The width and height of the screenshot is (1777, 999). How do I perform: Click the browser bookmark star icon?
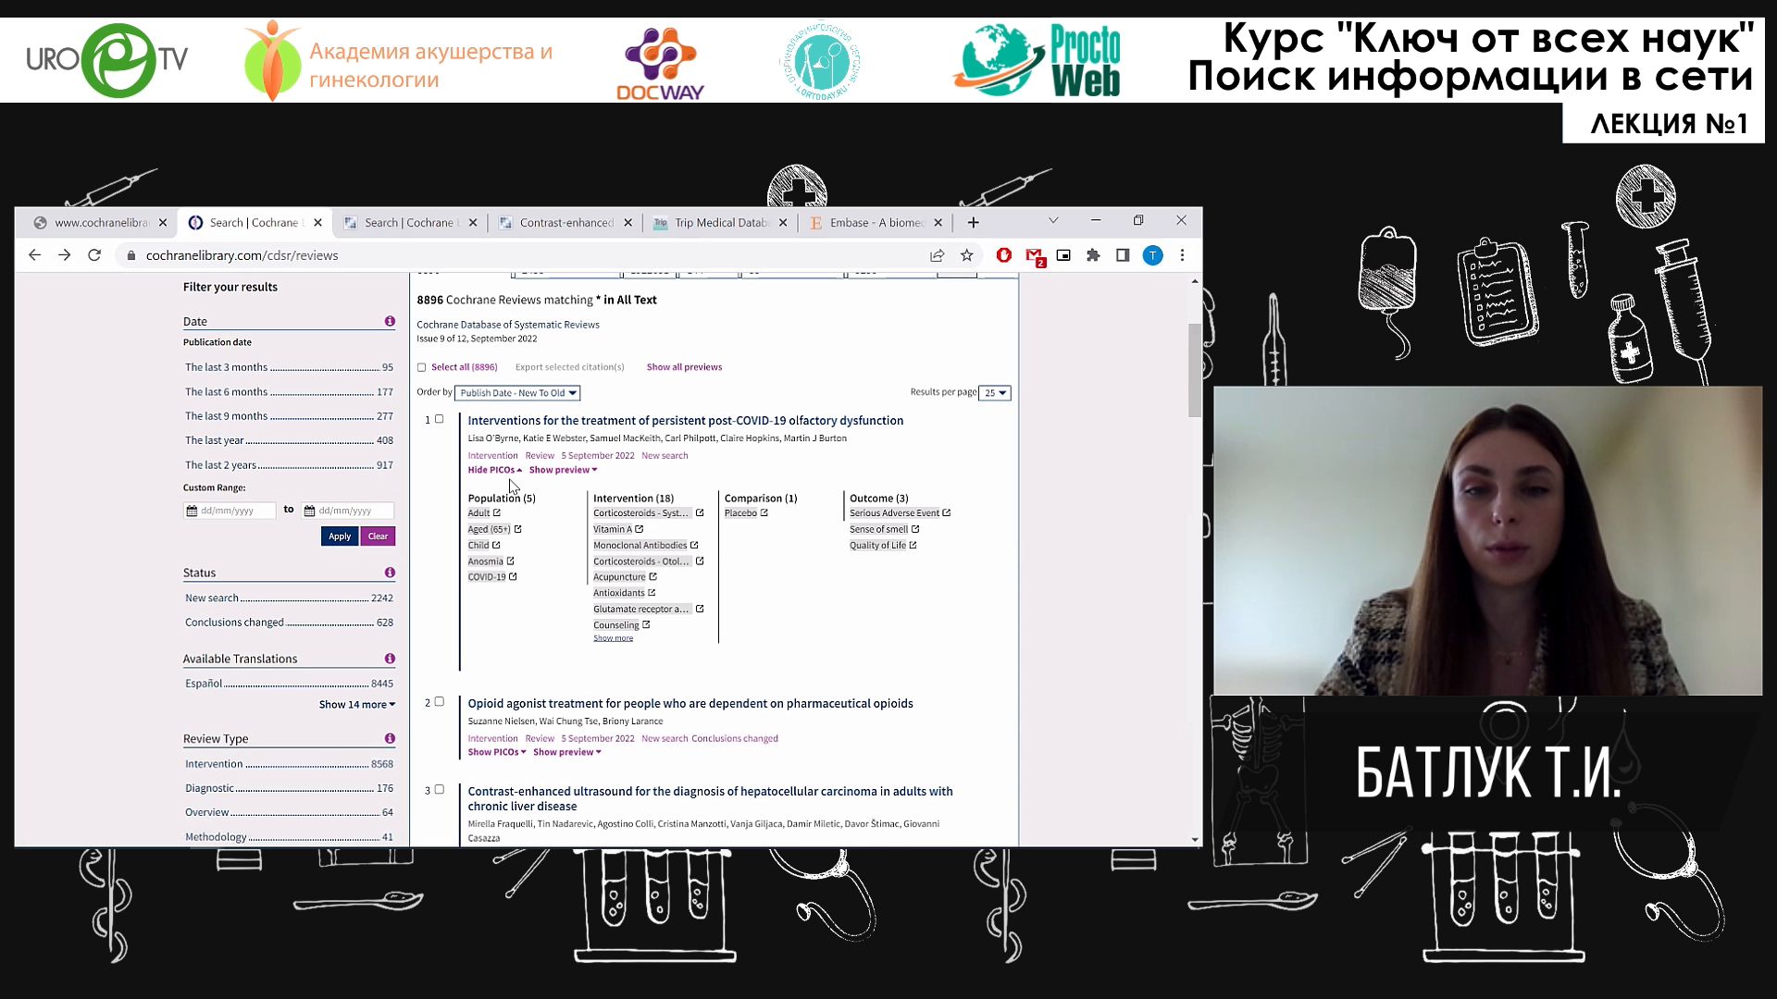pos(966,253)
